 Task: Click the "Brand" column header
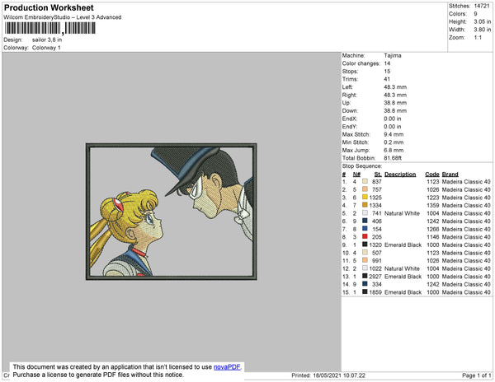(x=450, y=175)
